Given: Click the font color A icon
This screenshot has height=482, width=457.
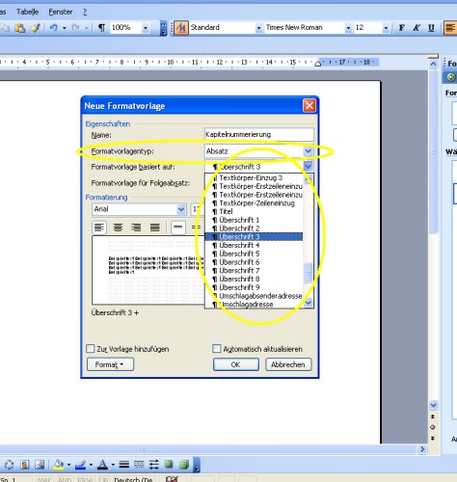Looking at the screenshot, I should pyautogui.click(x=102, y=465).
